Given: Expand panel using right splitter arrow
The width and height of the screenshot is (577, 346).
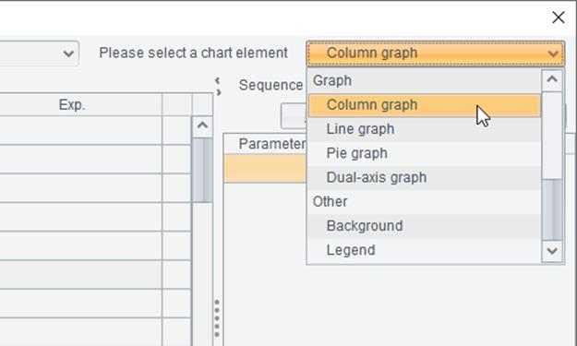Looking at the screenshot, I should tap(218, 92).
